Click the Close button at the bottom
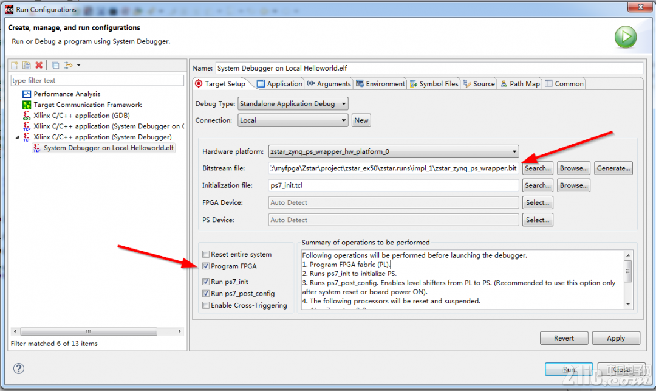The image size is (656, 391). coord(621,369)
